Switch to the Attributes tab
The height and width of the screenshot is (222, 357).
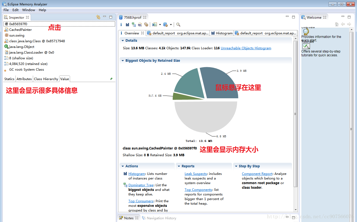coord(24,79)
